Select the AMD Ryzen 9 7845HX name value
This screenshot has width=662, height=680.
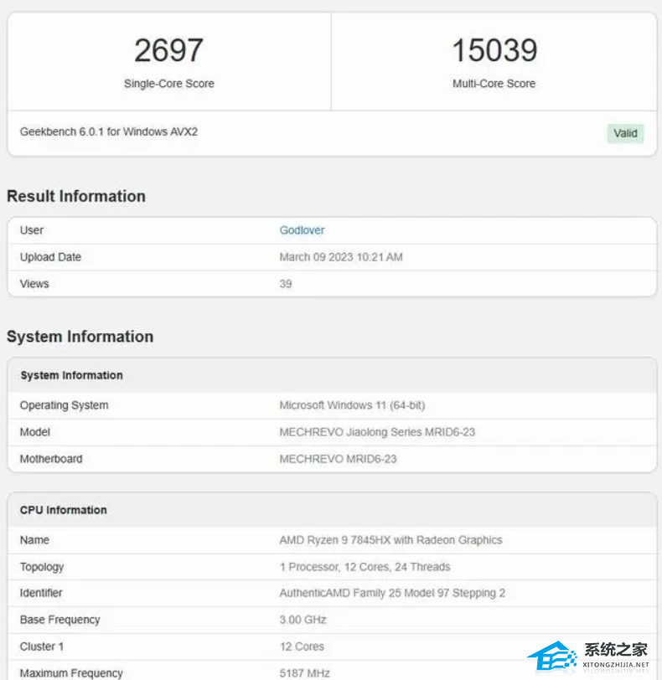point(390,540)
